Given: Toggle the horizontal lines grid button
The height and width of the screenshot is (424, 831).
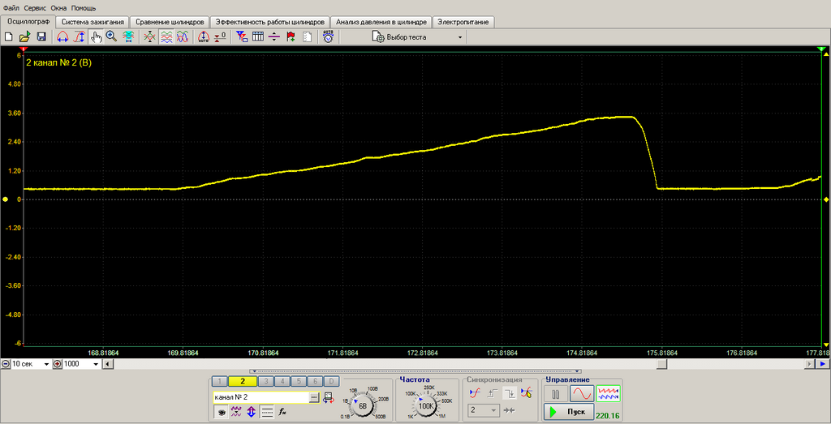Looking at the screenshot, I should (x=267, y=411).
